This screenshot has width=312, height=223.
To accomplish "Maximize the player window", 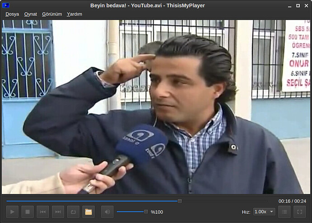I will (x=298, y=6).
